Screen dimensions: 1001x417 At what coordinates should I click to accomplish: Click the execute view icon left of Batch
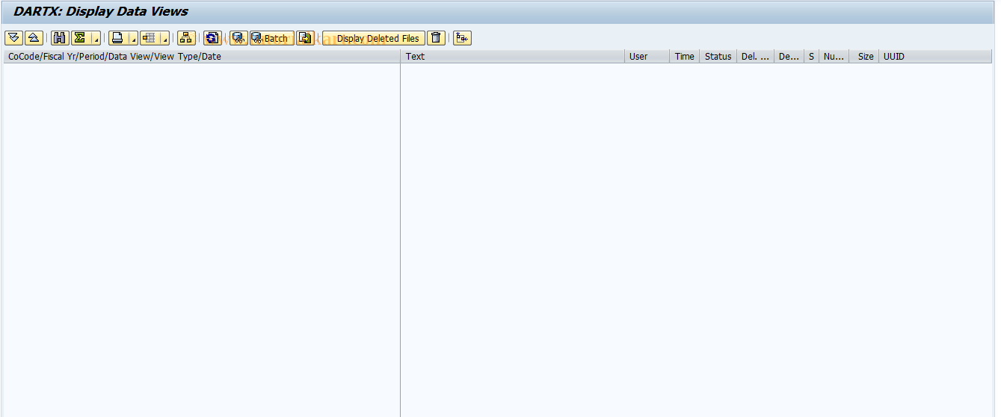[x=238, y=38]
